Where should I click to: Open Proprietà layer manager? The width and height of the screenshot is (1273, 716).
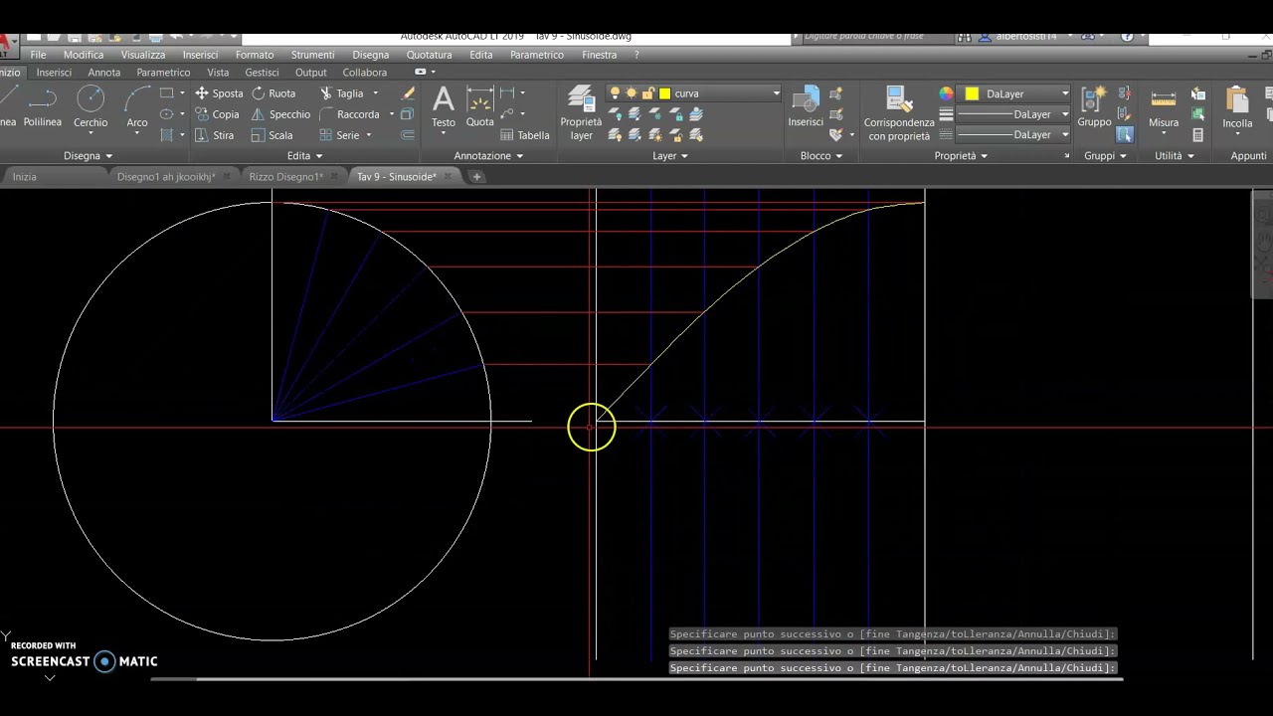(x=581, y=112)
